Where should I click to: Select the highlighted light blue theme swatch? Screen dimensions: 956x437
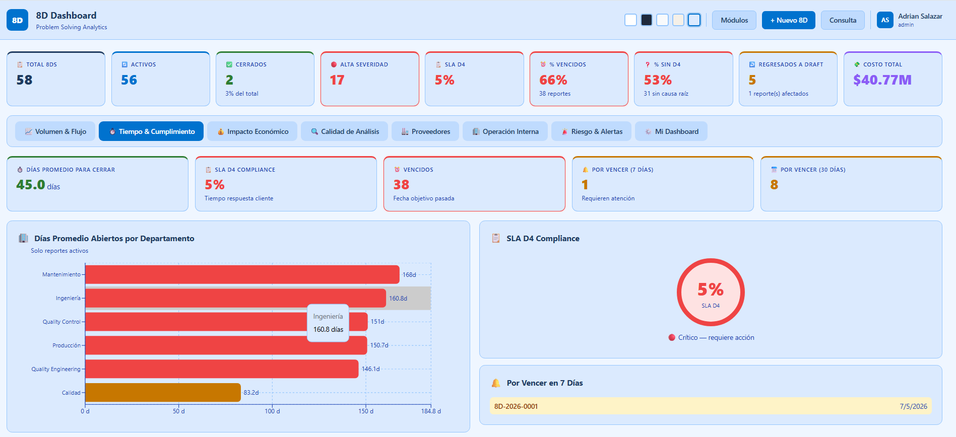(x=694, y=20)
